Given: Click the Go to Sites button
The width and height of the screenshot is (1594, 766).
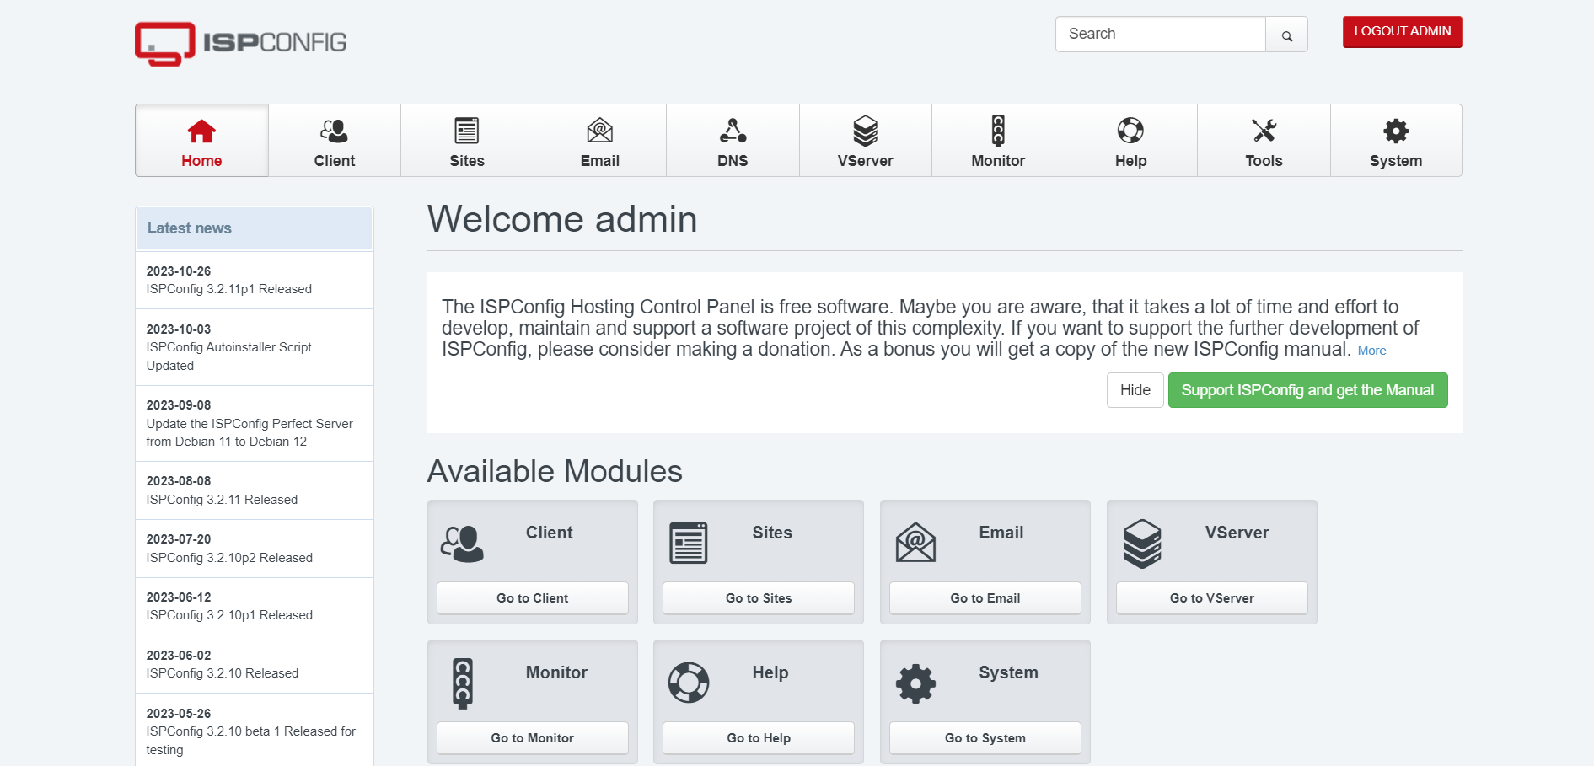Looking at the screenshot, I should tap(759, 598).
